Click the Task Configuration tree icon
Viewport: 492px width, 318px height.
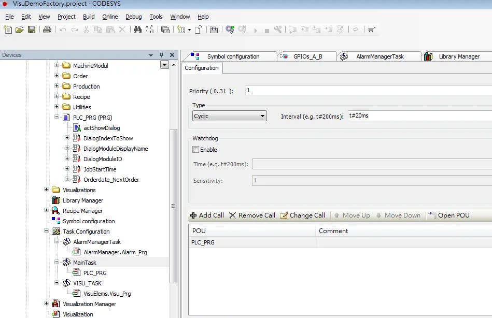click(56, 232)
